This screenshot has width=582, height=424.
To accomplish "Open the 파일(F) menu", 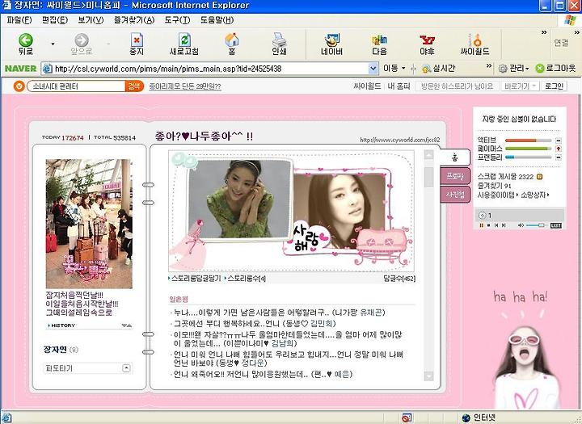I will [19, 20].
